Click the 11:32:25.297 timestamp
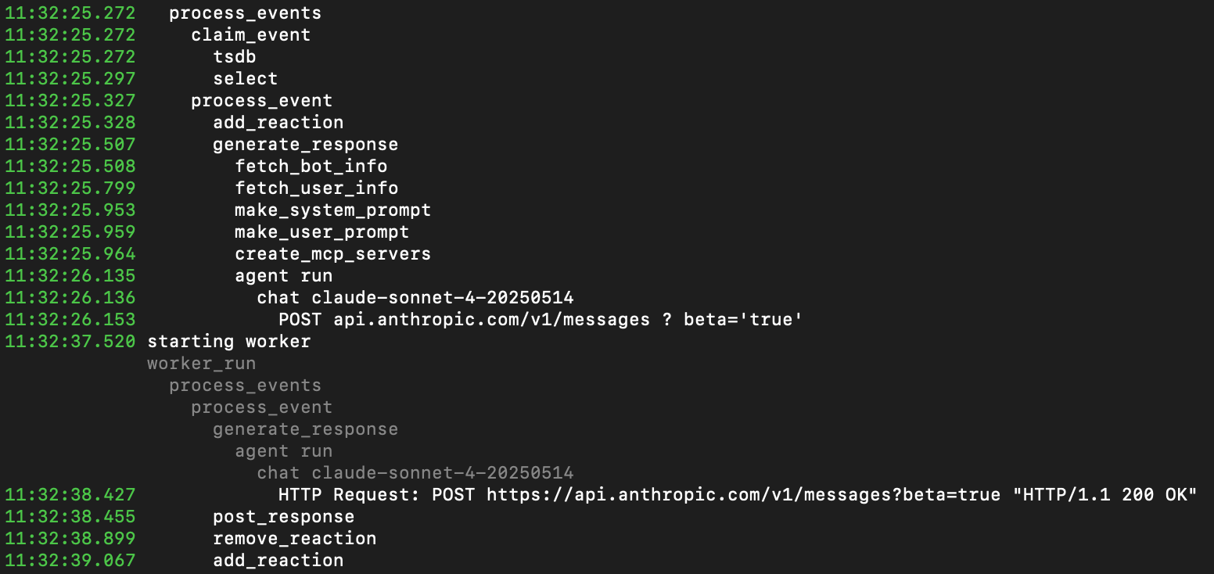Screen dimensions: 1214x574 coord(70,79)
